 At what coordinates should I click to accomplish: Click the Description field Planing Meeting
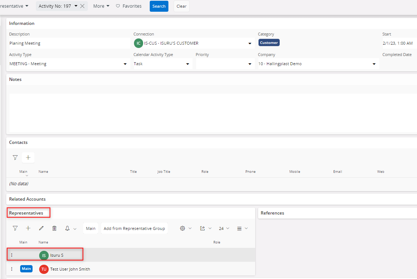[x=70, y=43]
